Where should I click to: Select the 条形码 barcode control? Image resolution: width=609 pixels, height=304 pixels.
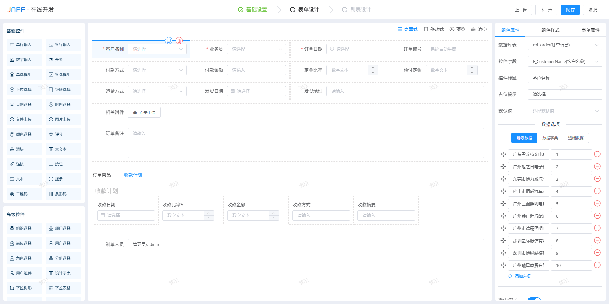[63, 194]
